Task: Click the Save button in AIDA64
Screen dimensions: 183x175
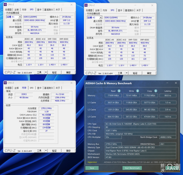Action: tap(92, 168)
